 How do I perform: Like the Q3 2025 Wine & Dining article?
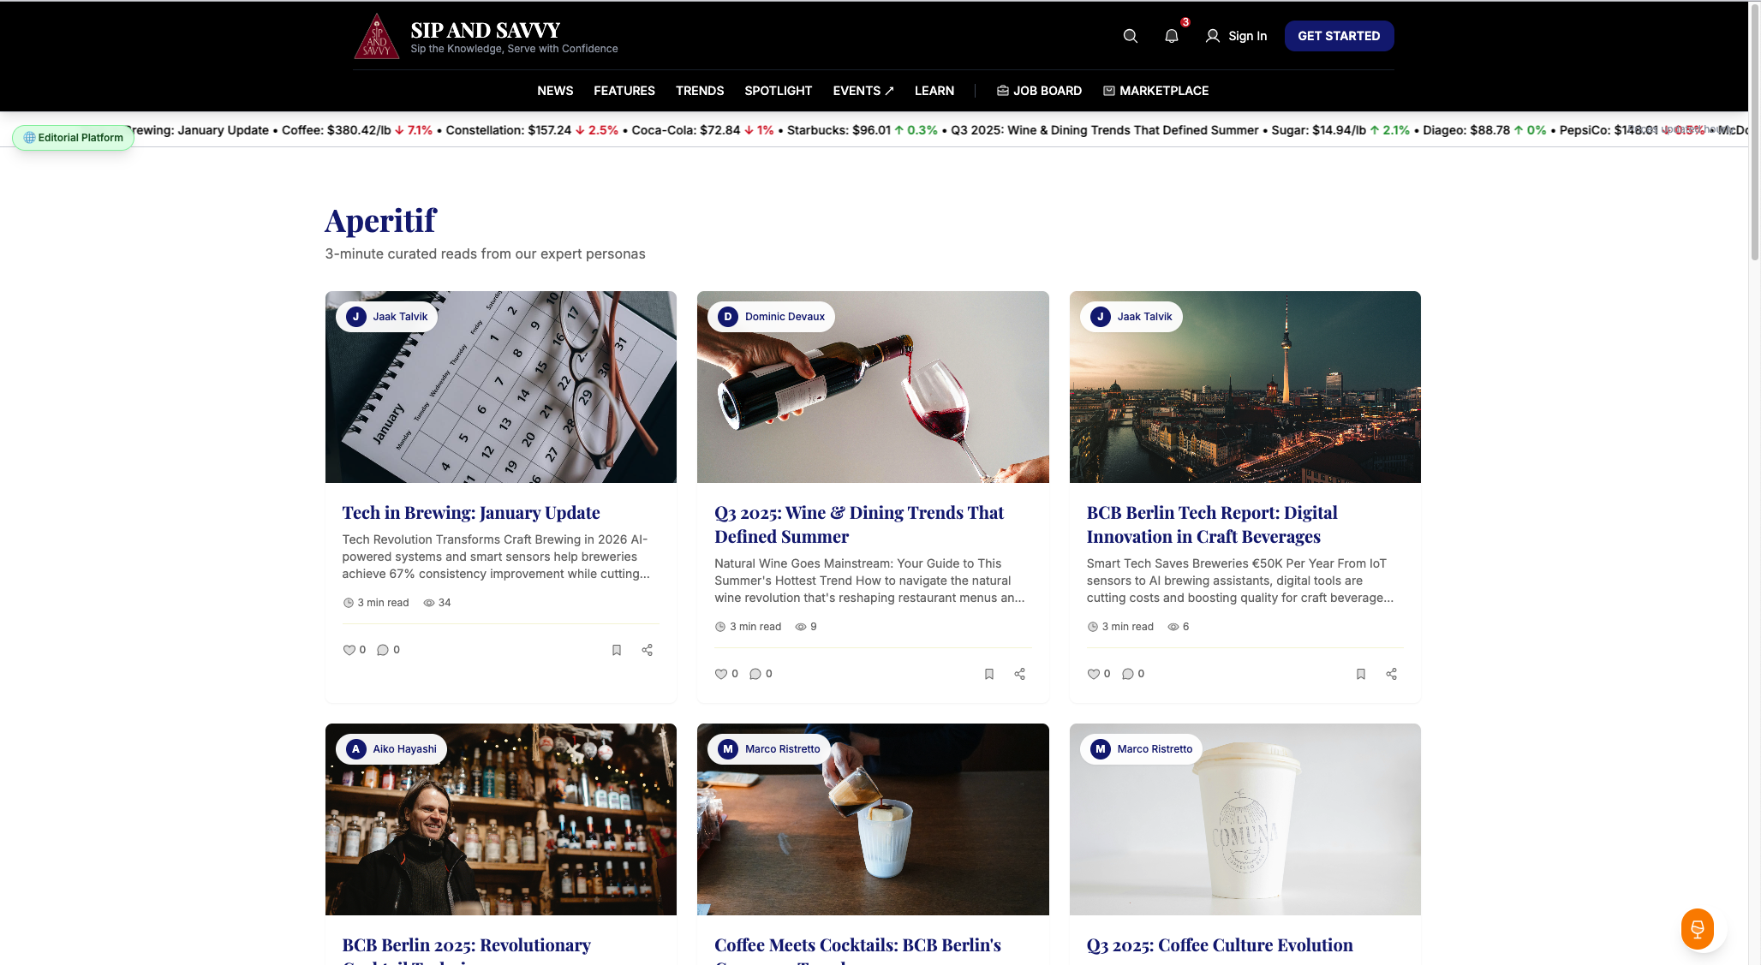coord(720,674)
